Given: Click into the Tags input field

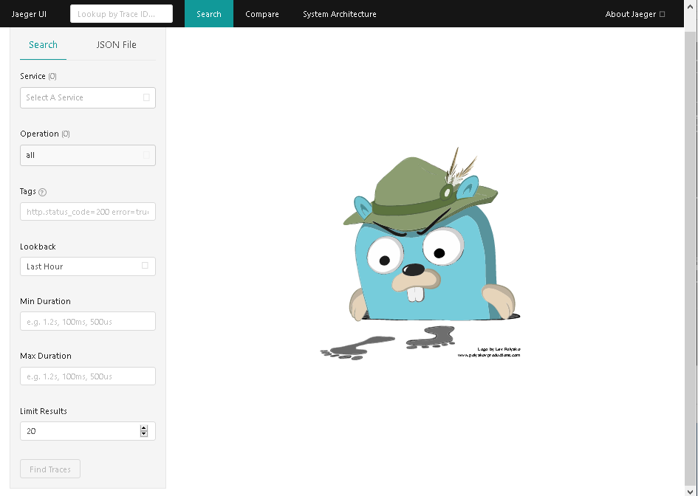Looking at the screenshot, I should 87,212.
